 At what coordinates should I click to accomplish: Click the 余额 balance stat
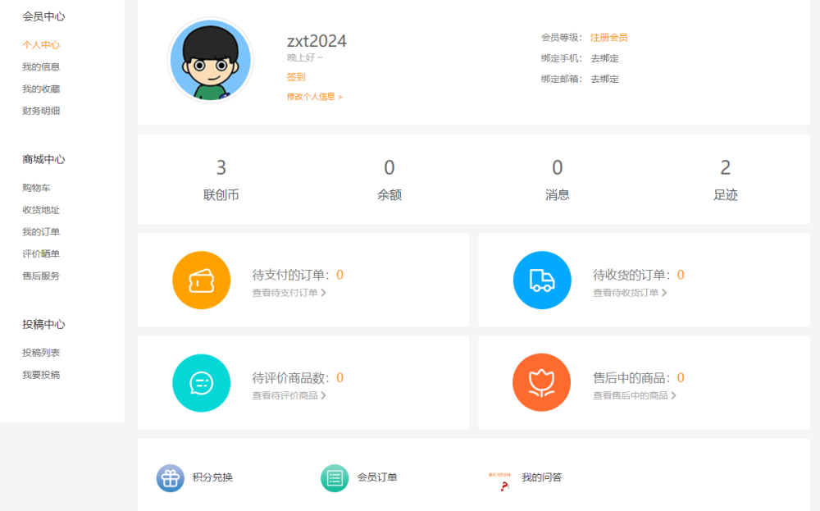389,180
